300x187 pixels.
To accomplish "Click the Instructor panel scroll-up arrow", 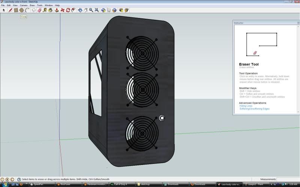I will pos(298,27).
